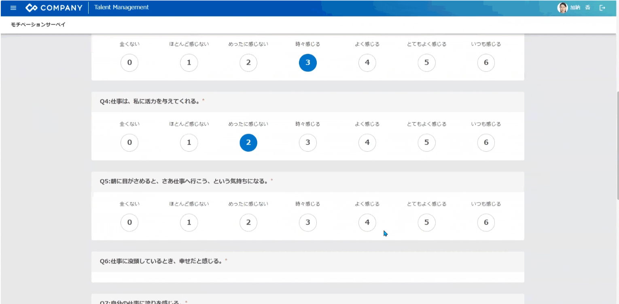
Task: Select rating 6 in the top question row
Action: tap(486, 63)
